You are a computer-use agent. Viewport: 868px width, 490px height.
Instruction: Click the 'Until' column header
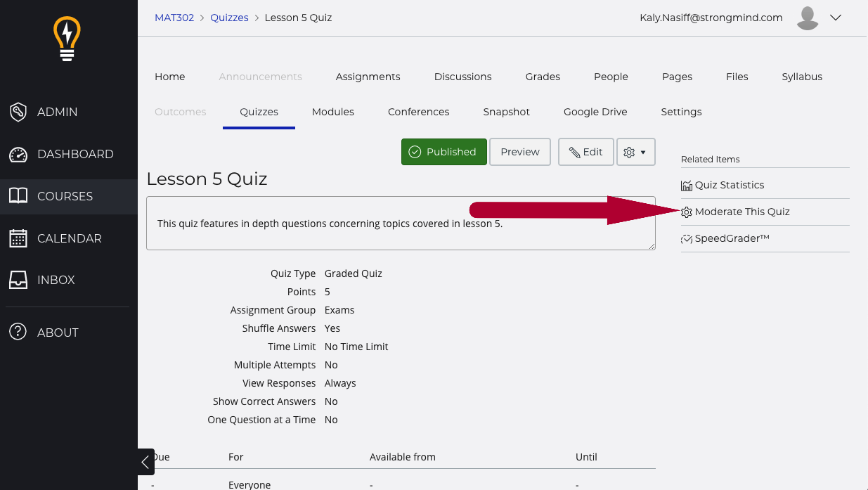[x=586, y=457]
